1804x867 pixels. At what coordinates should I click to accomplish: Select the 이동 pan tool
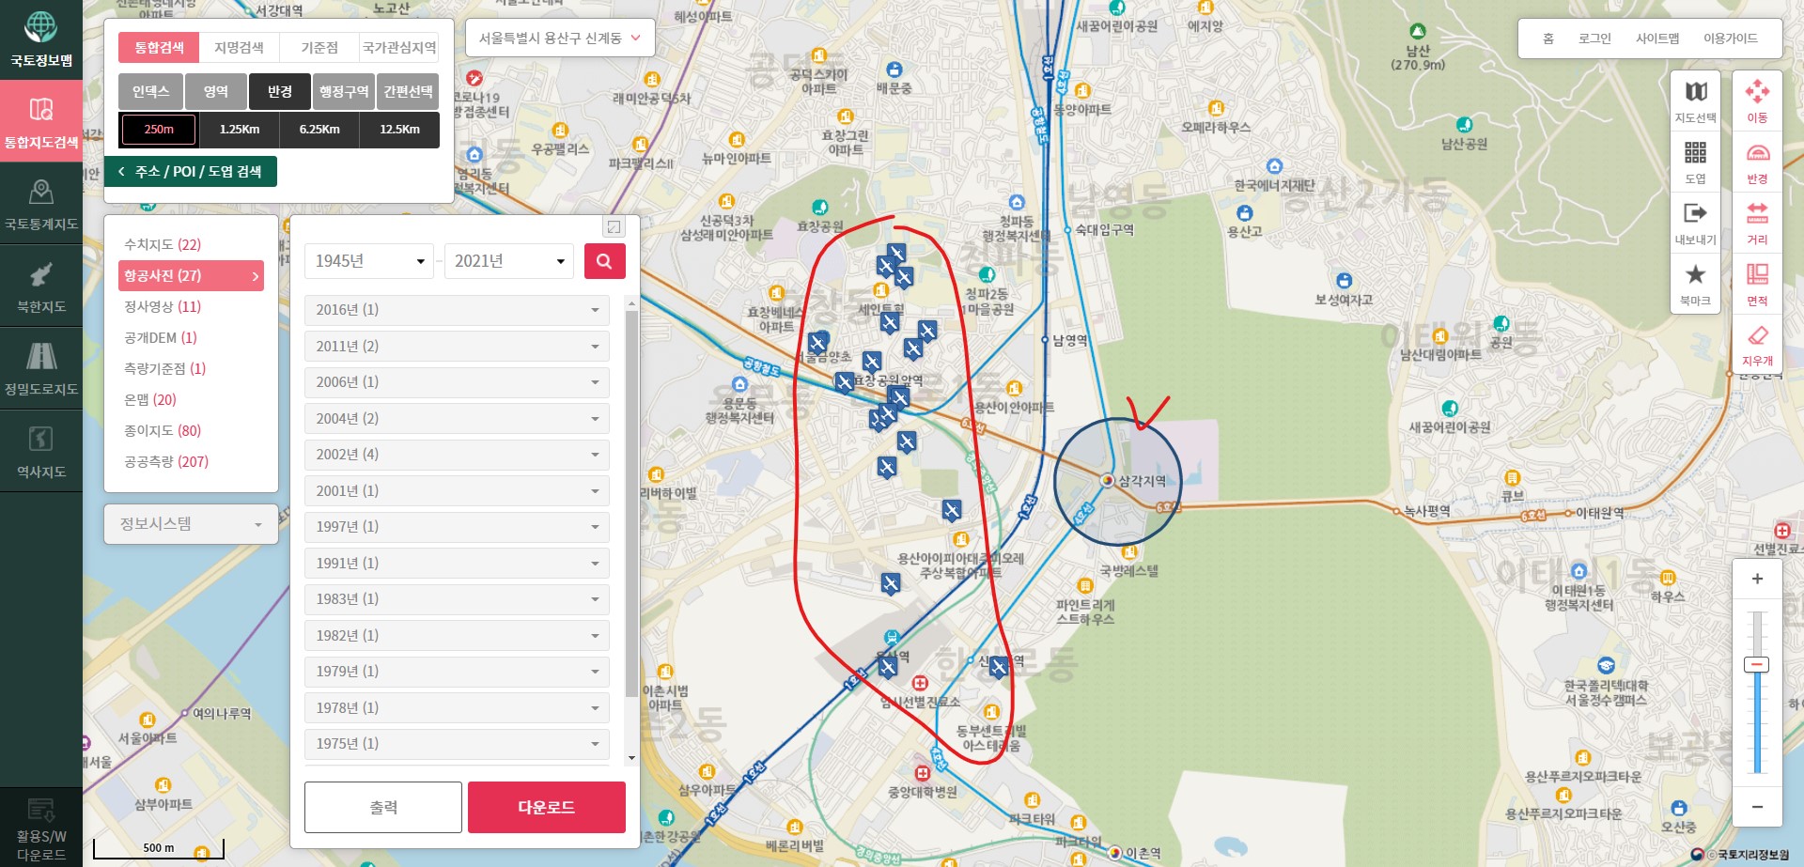coord(1757,101)
